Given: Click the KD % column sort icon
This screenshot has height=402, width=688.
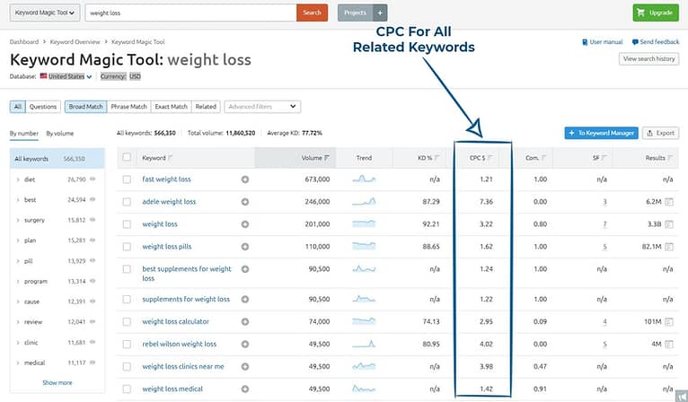Looking at the screenshot, I should 437,158.
